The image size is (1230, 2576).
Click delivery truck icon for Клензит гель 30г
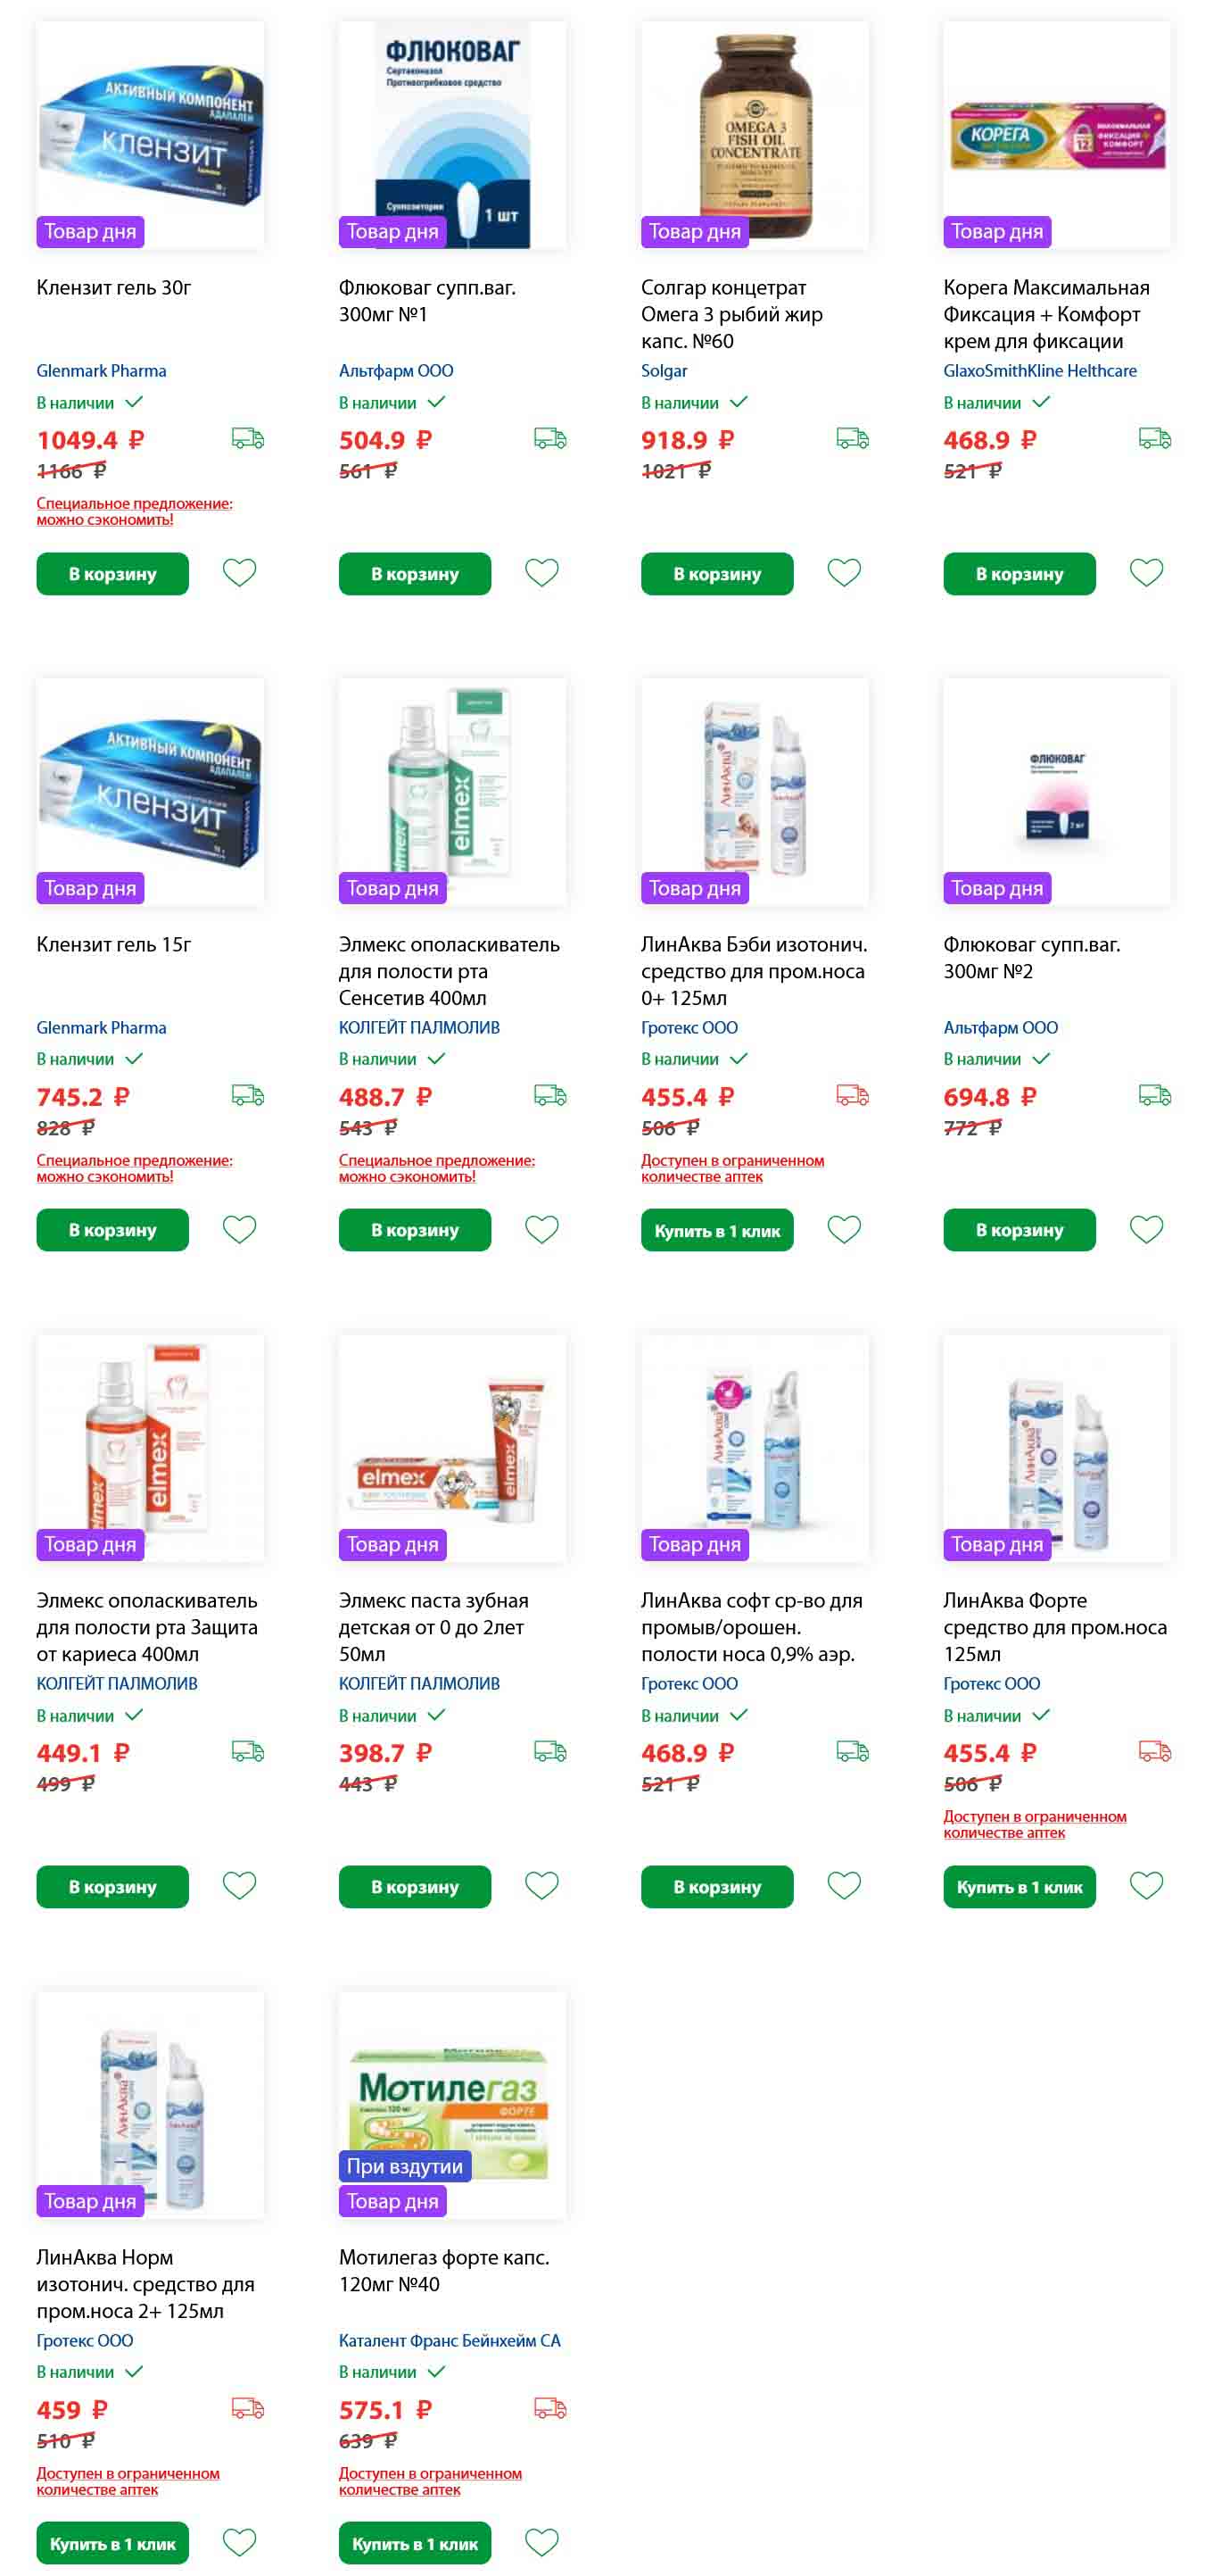(248, 438)
